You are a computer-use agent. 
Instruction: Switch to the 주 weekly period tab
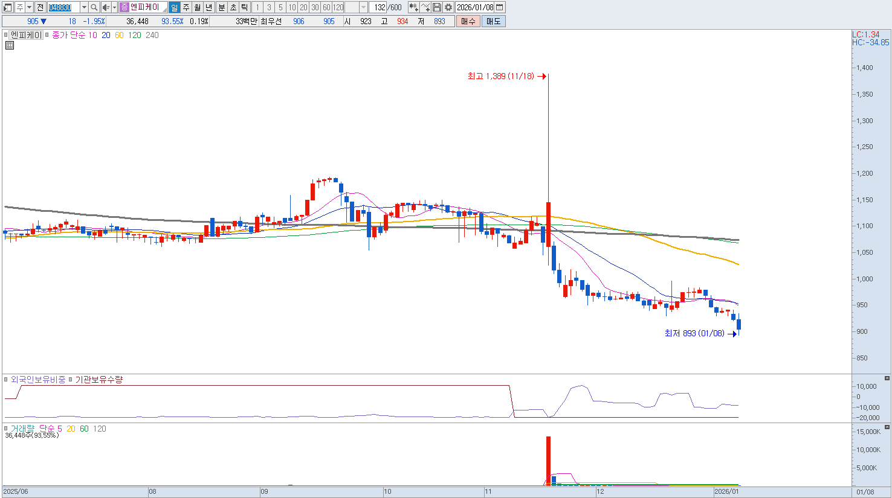[186, 7]
